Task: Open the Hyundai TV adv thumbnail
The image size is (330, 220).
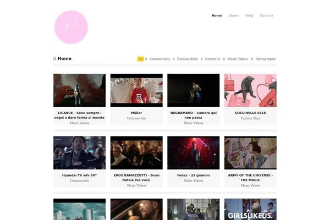Action: (80, 153)
